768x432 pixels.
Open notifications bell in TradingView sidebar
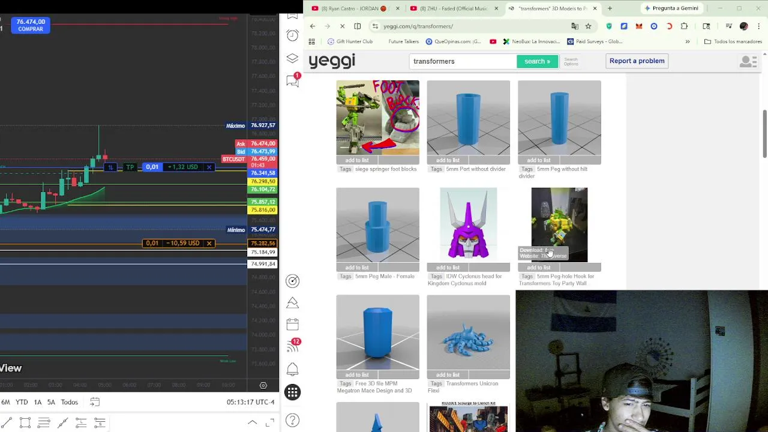tap(292, 369)
